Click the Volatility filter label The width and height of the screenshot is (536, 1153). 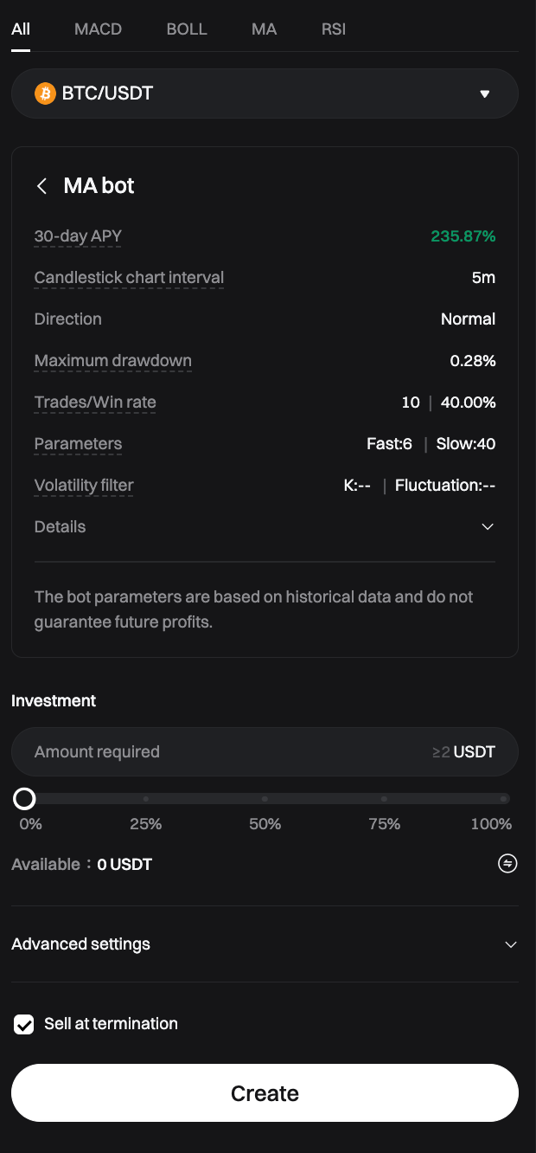point(84,486)
